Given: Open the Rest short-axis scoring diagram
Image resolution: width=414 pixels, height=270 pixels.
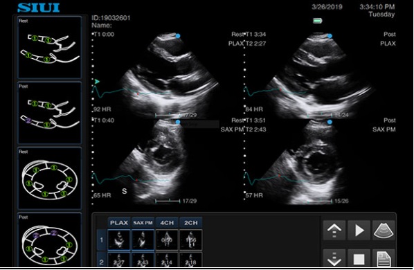Looking at the screenshot, I should (49, 178).
